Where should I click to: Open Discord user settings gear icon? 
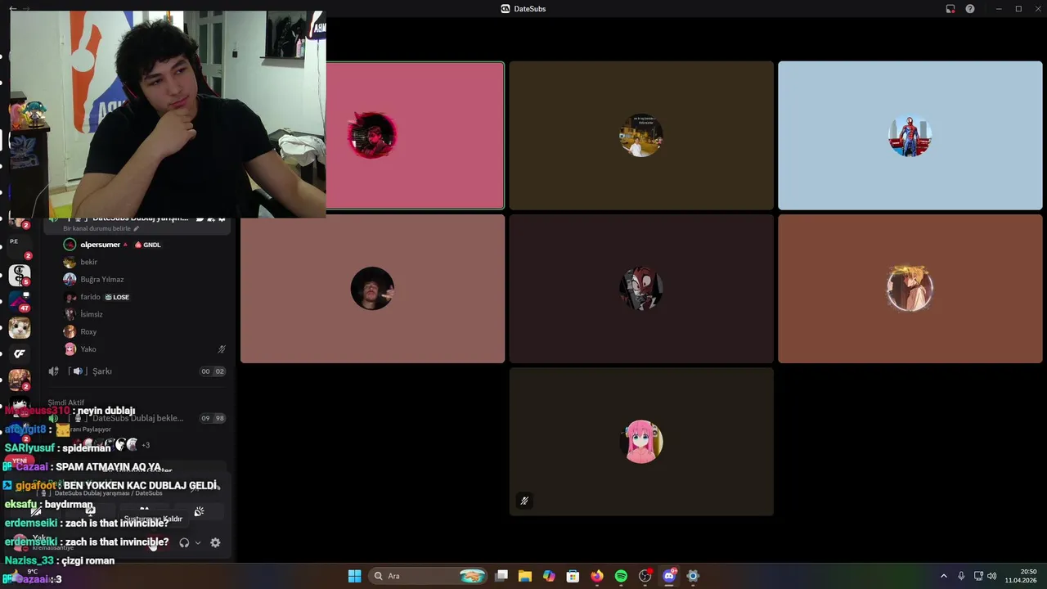coord(215,542)
